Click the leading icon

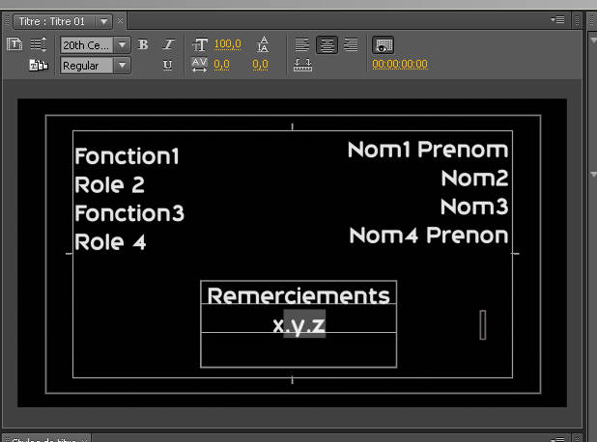coord(263,44)
